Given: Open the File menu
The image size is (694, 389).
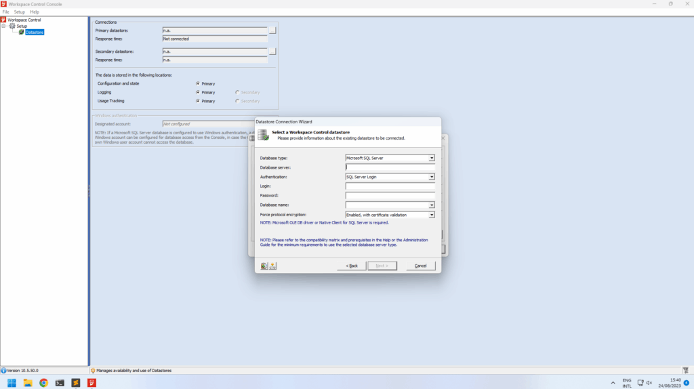Looking at the screenshot, I should [5, 12].
